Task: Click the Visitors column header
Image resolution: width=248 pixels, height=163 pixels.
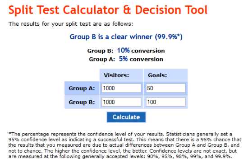Action: (x=116, y=75)
